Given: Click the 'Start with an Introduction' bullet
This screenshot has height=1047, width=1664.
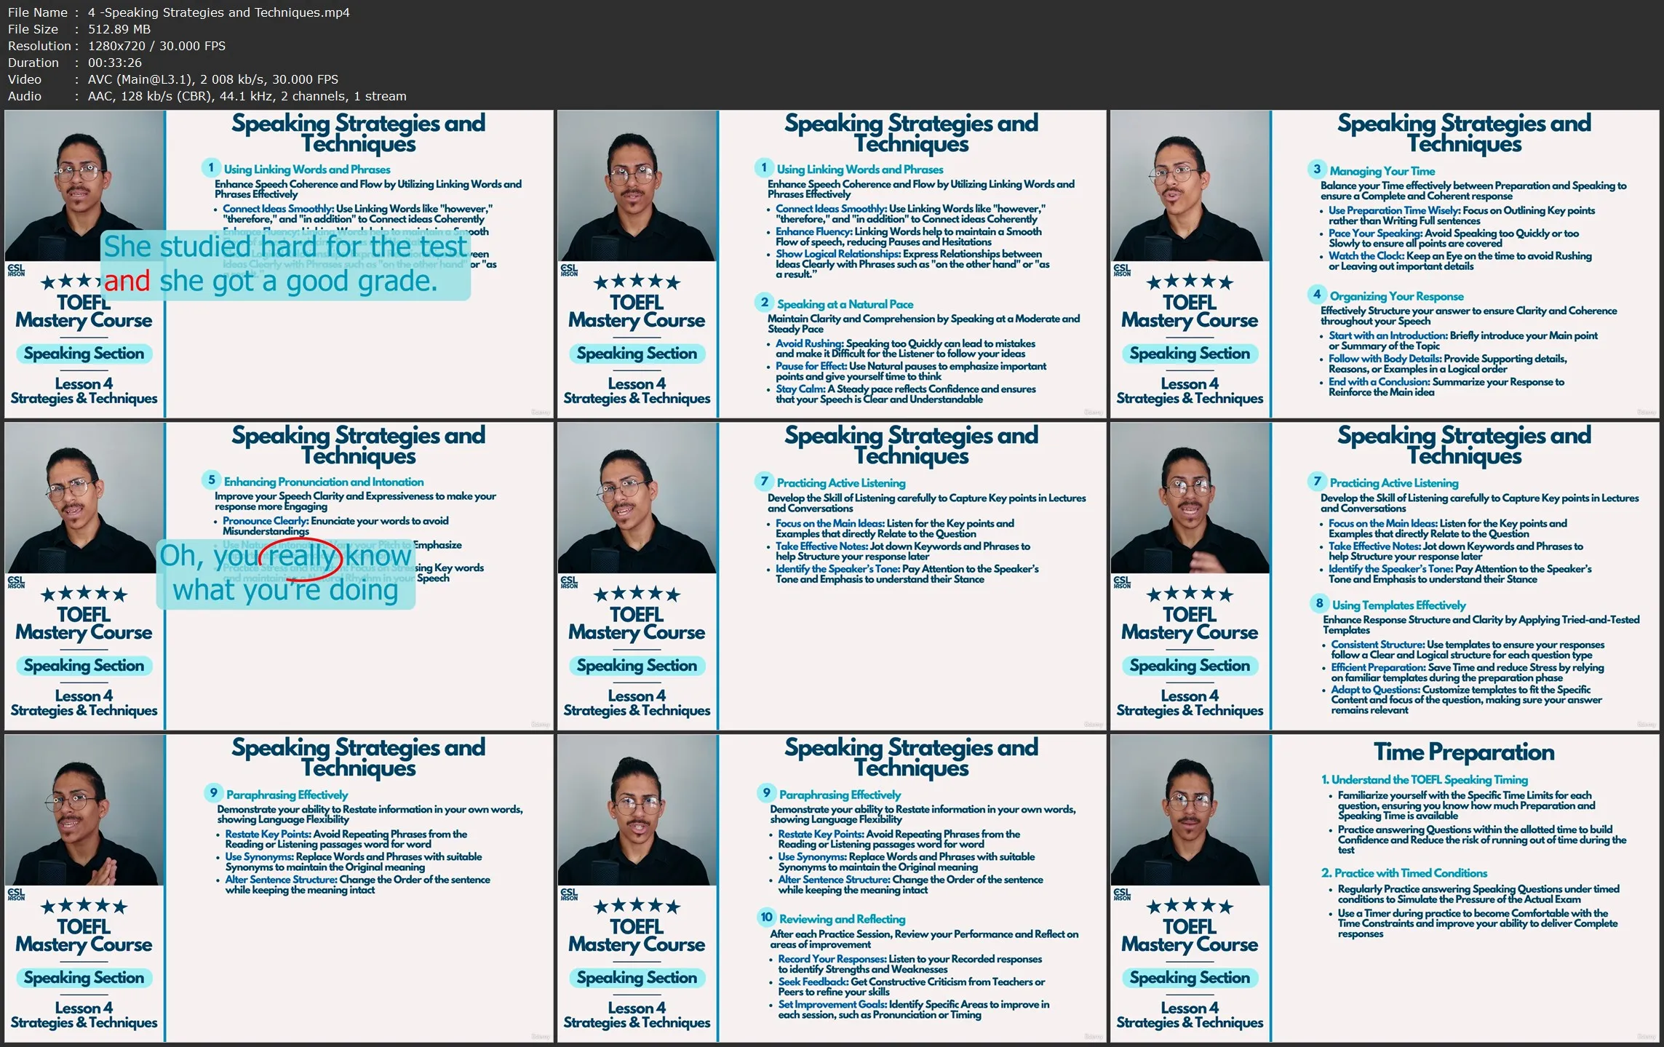Looking at the screenshot, I should pyautogui.click(x=1463, y=341).
